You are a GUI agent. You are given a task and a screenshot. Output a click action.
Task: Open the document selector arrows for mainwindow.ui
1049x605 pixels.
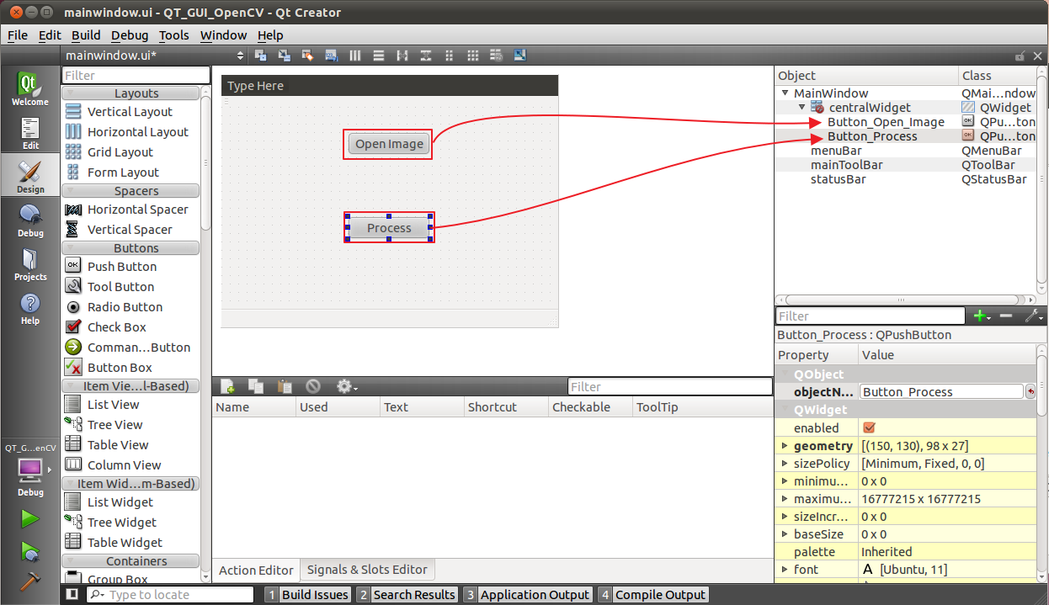240,56
